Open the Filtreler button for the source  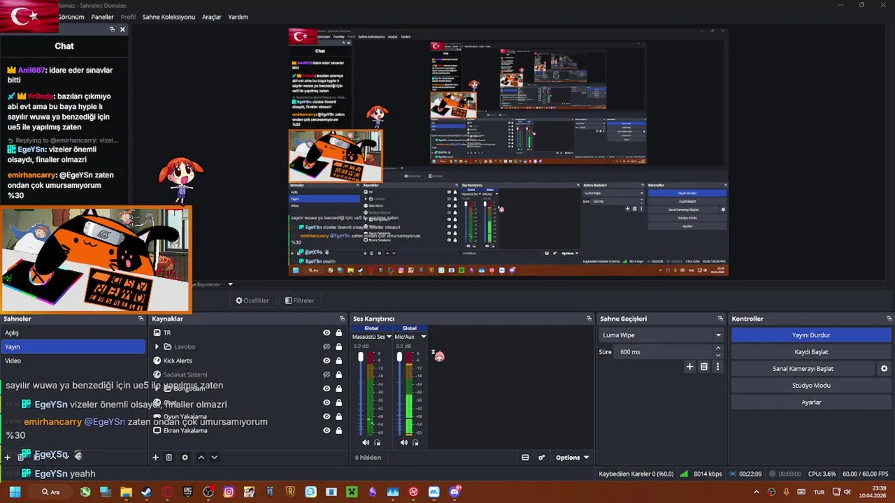coord(299,300)
